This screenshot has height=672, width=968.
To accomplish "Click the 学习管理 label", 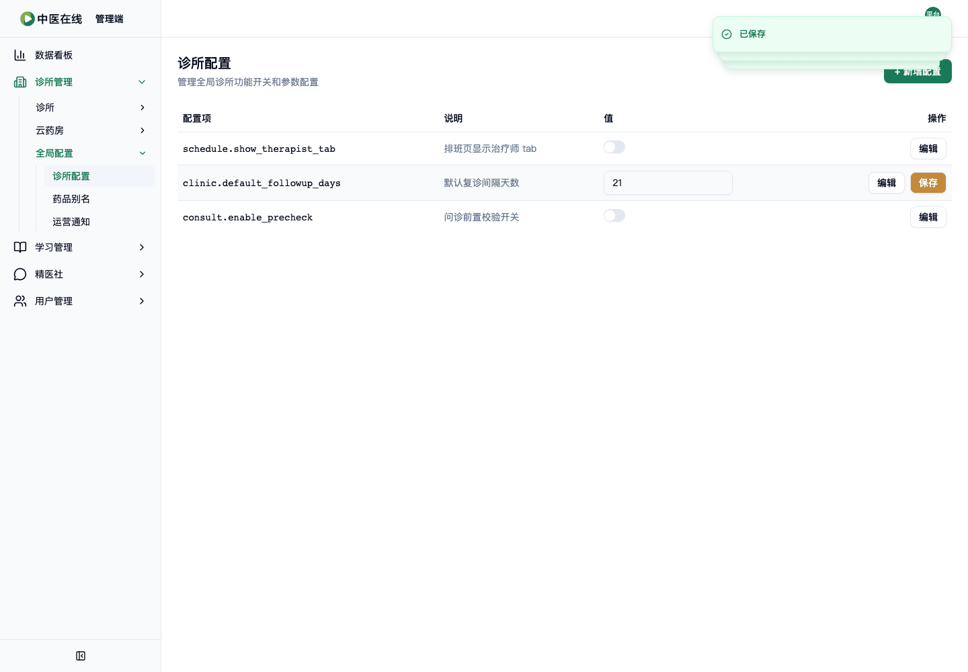I will tap(54, 247).
